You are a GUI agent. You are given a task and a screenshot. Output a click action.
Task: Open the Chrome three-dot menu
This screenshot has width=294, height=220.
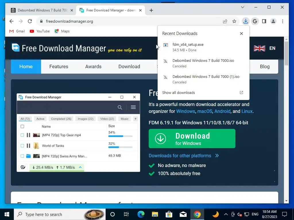(x=283, y=21)
